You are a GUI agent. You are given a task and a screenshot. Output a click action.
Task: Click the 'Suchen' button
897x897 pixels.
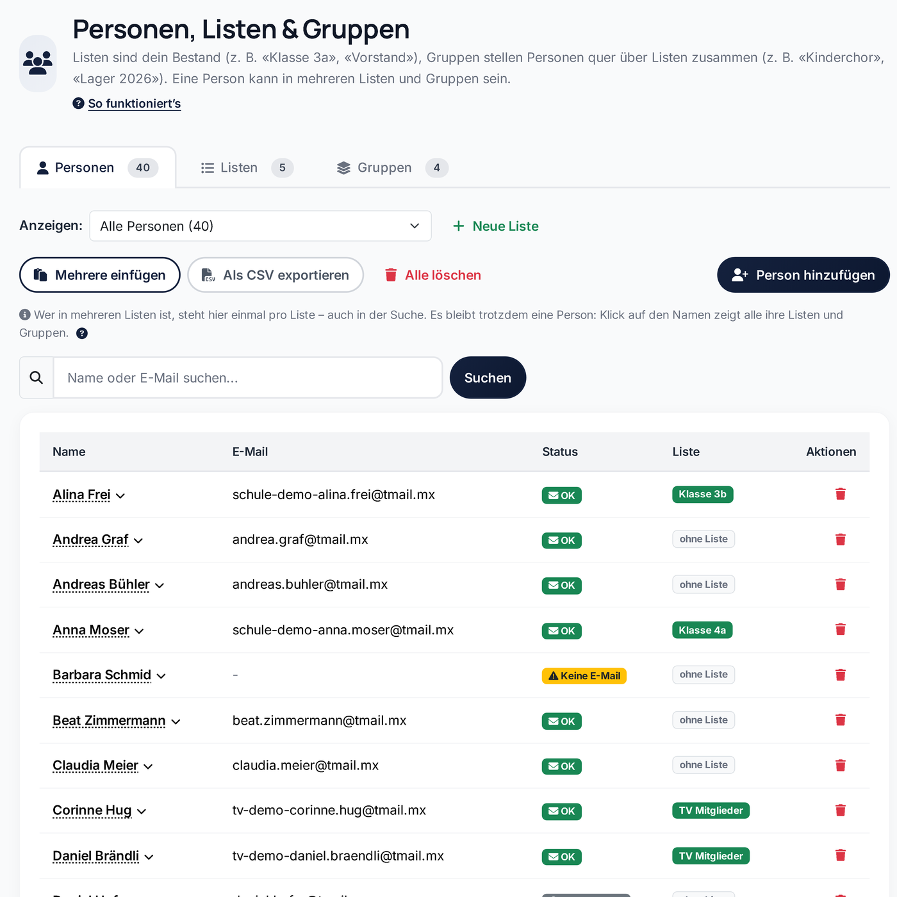[x=488, y=378]
